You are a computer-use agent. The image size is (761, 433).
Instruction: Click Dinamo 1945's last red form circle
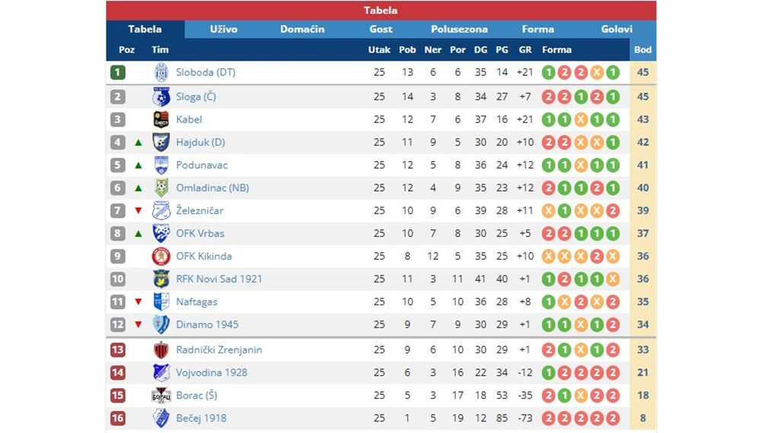pyautogui.click(x=613, y=324)
